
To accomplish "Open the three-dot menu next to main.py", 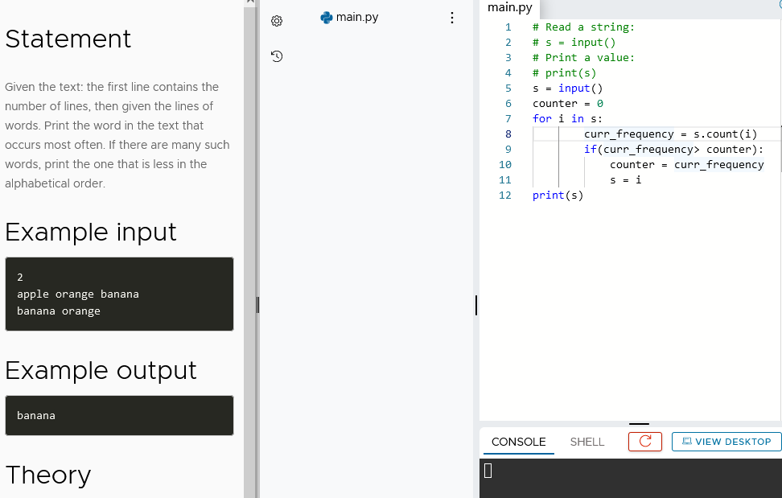I will [x=452, y=17].
